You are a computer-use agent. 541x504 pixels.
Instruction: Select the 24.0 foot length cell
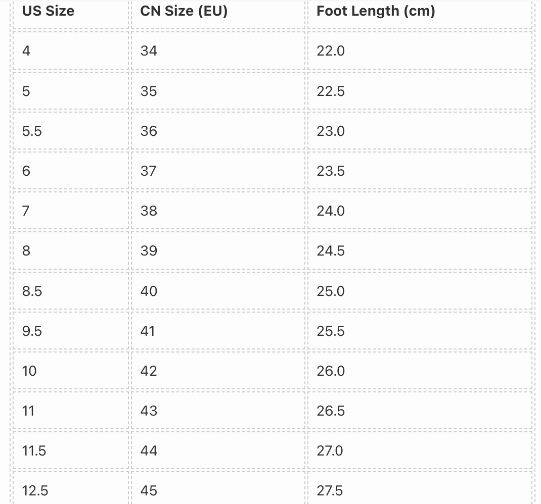420,211
